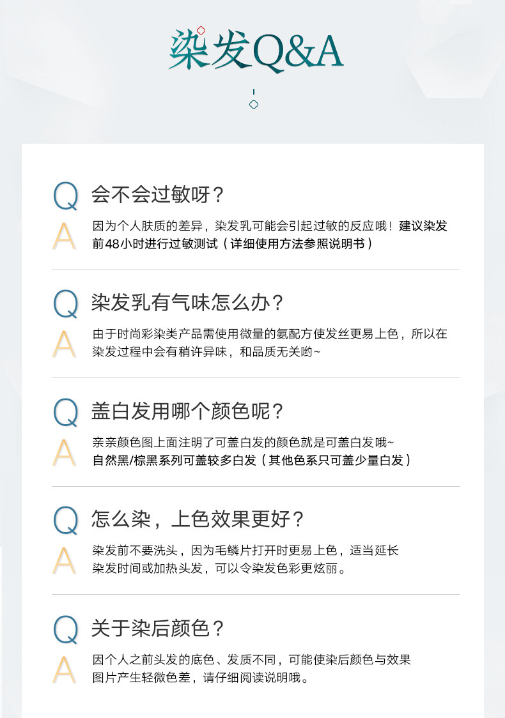The height and width of the screenshot is (718, 505).
Task: Click the A icon beside the odor answer
Action: (64, 344)
